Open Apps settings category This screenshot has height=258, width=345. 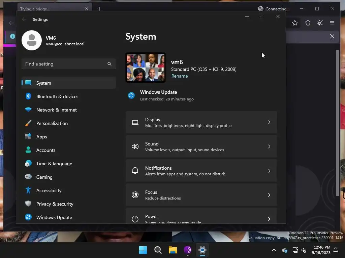(x=68, y=137)
